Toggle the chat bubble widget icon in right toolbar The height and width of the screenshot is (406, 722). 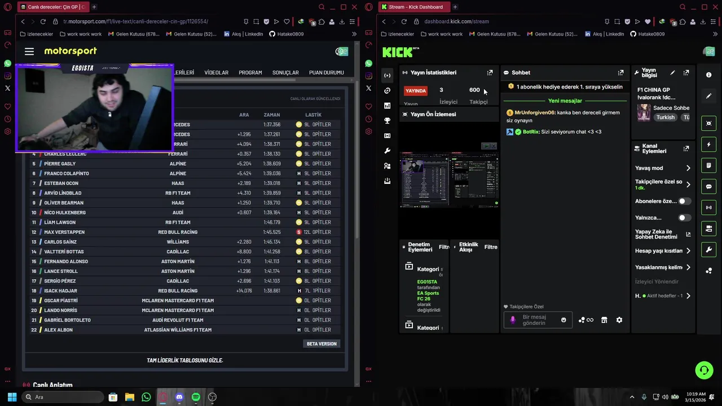709,187
